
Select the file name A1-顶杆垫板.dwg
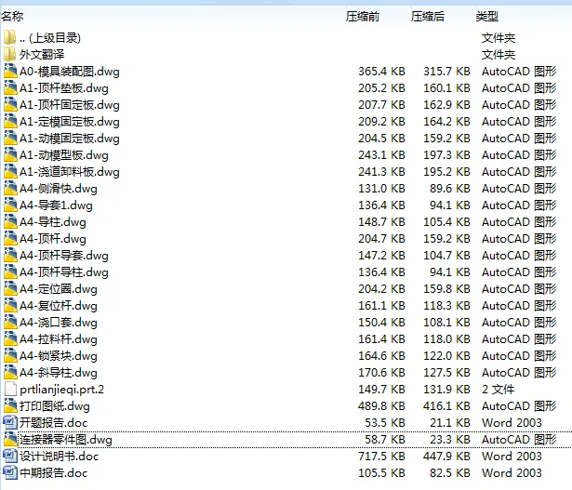pos(64,88)
